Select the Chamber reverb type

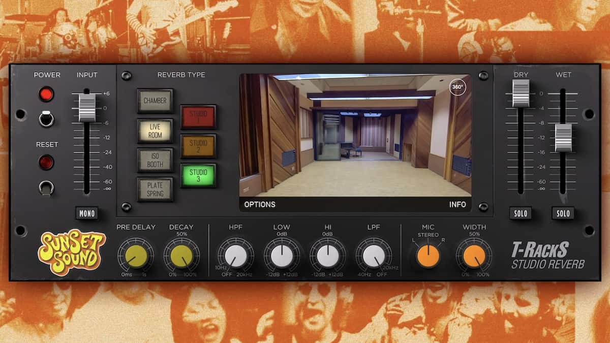[155, 100]
